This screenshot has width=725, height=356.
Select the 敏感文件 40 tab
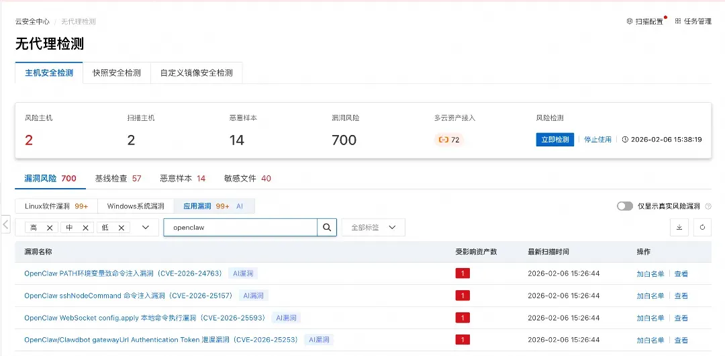247,178
